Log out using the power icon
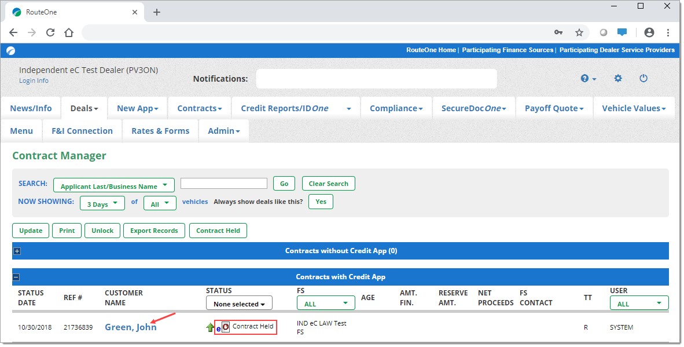684x347 pixels. point(643,79)
